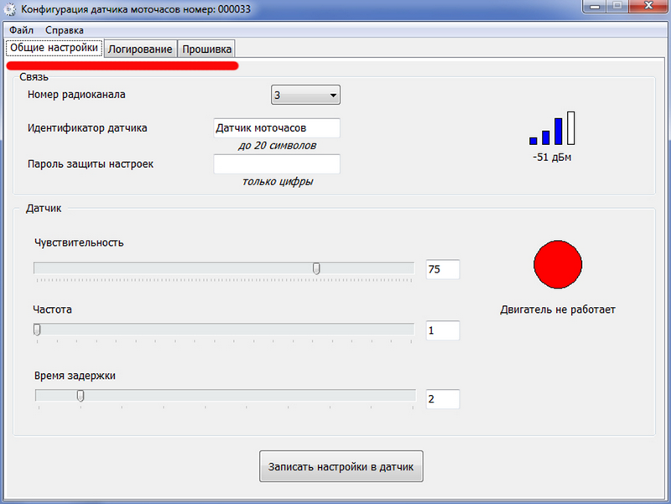
Task: Click the Пароль защиты настроек field
Action: point(277,164)
